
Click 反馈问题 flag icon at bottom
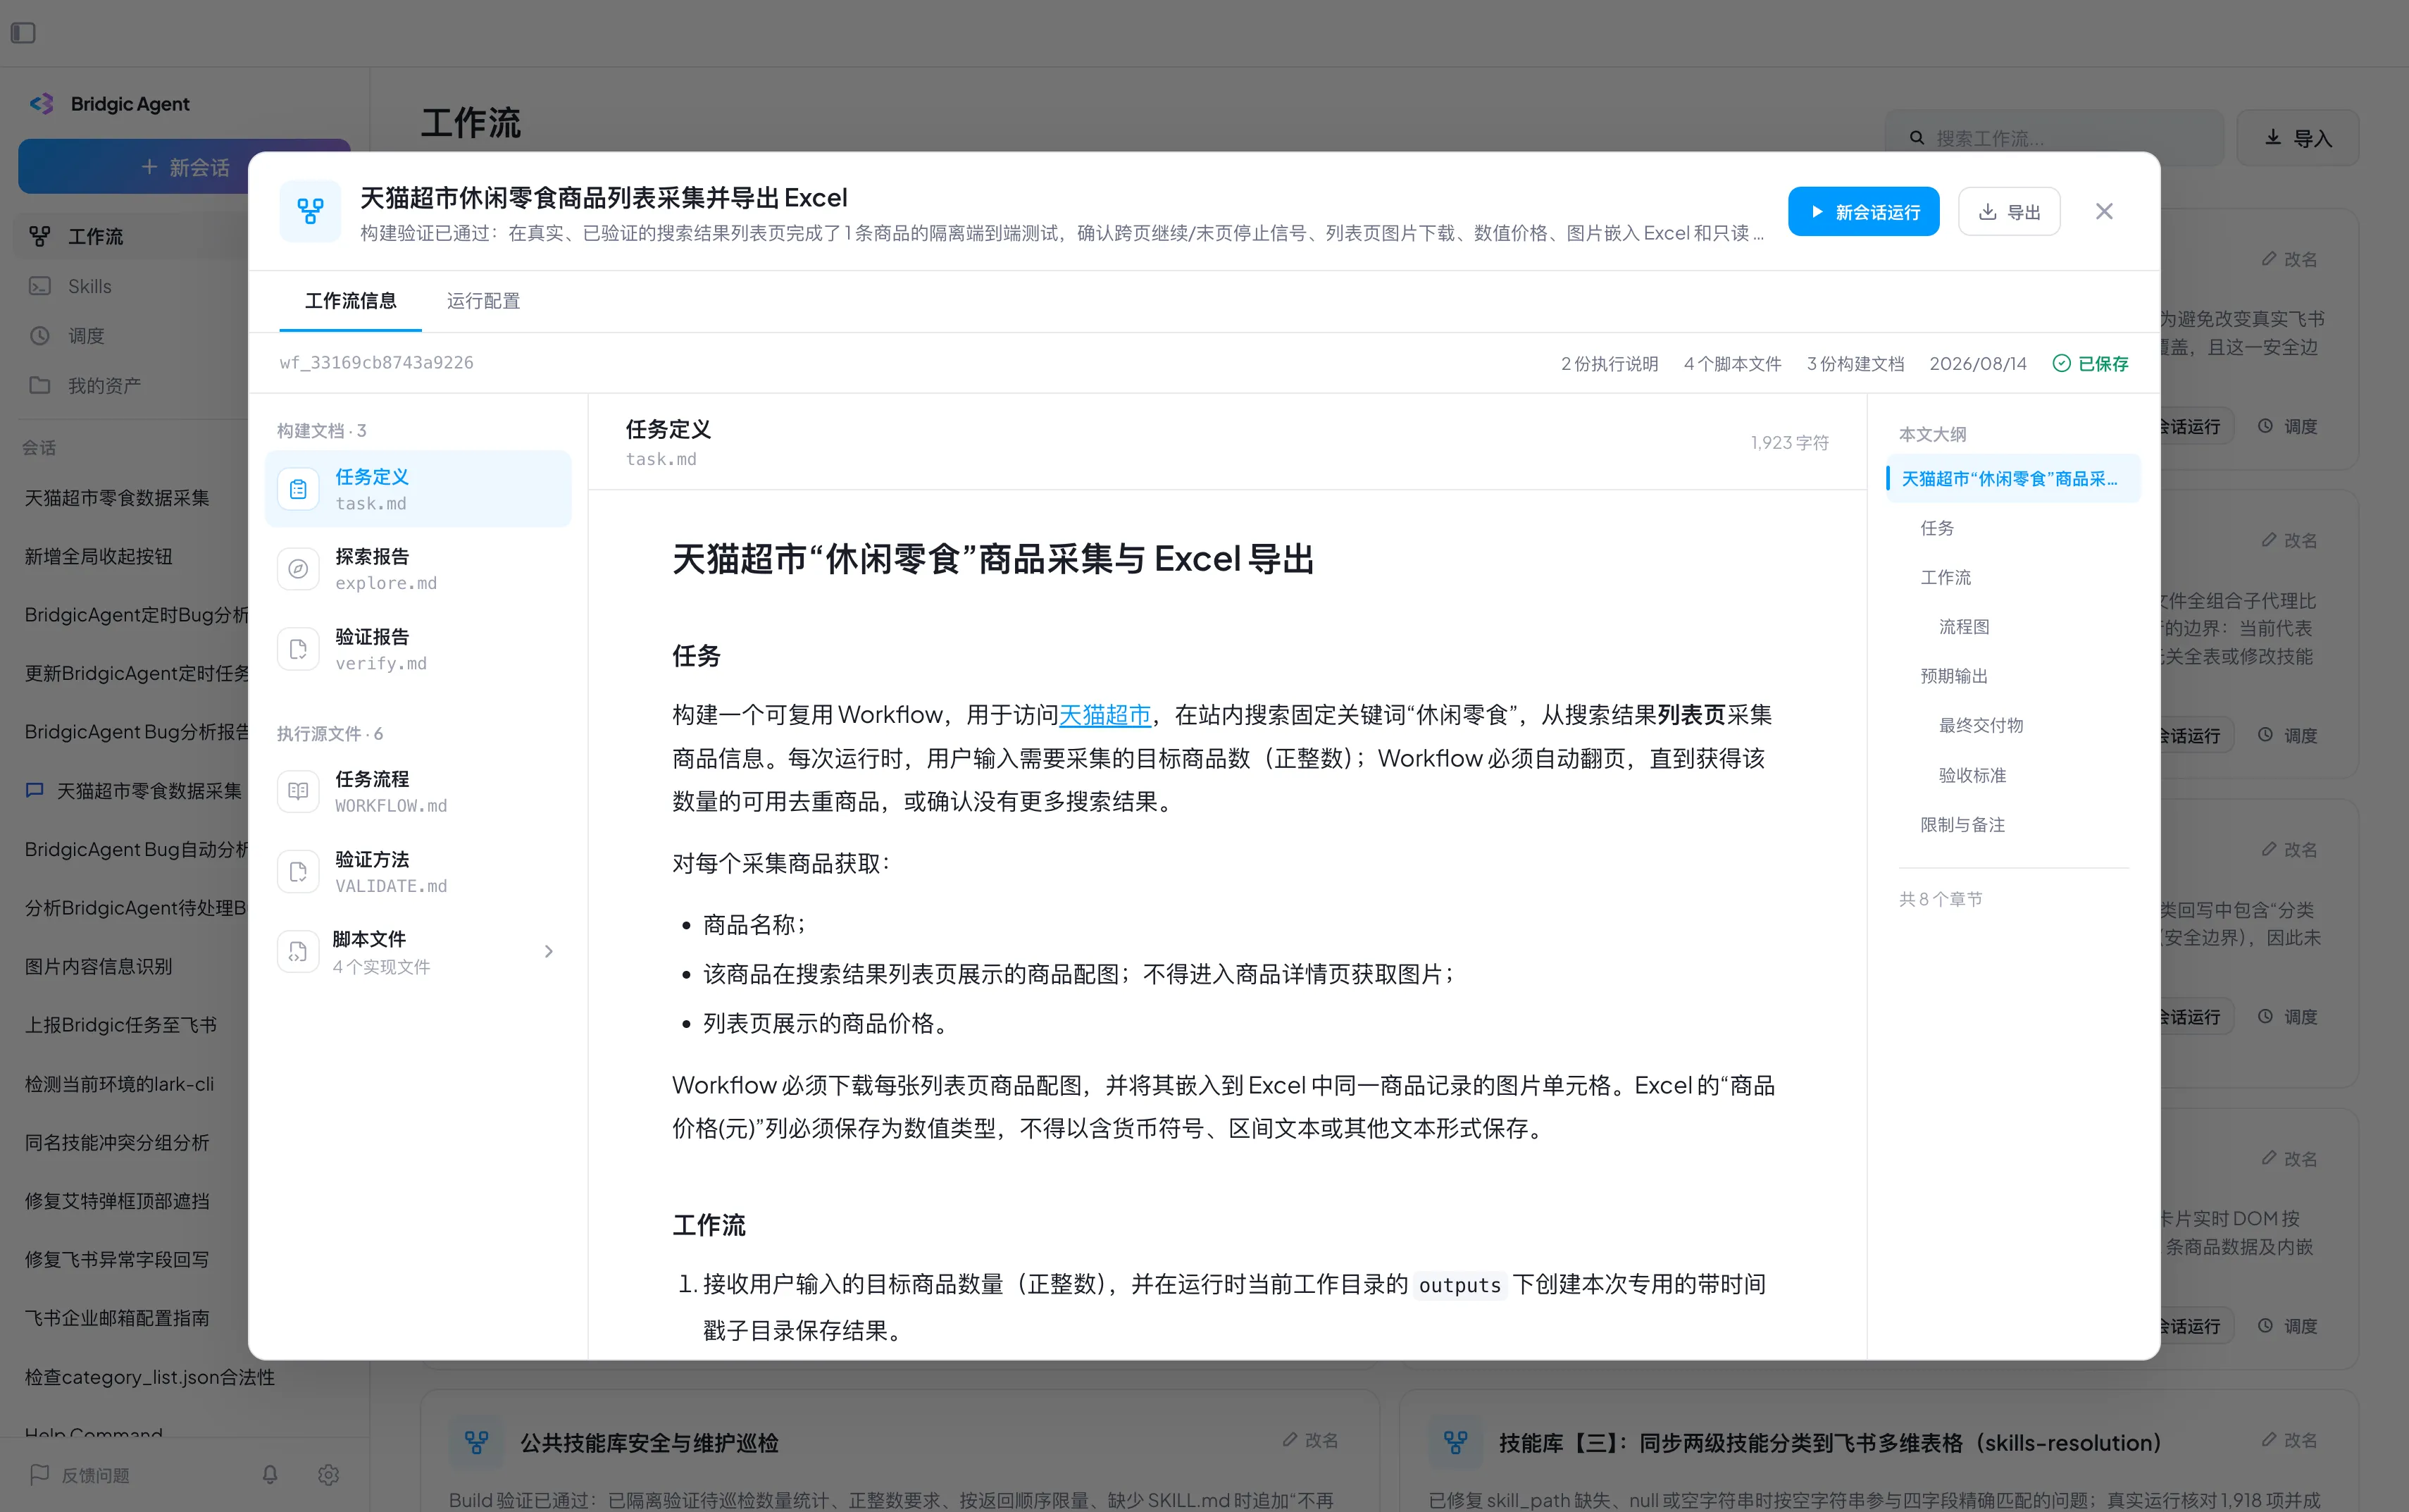[40, 1474]
